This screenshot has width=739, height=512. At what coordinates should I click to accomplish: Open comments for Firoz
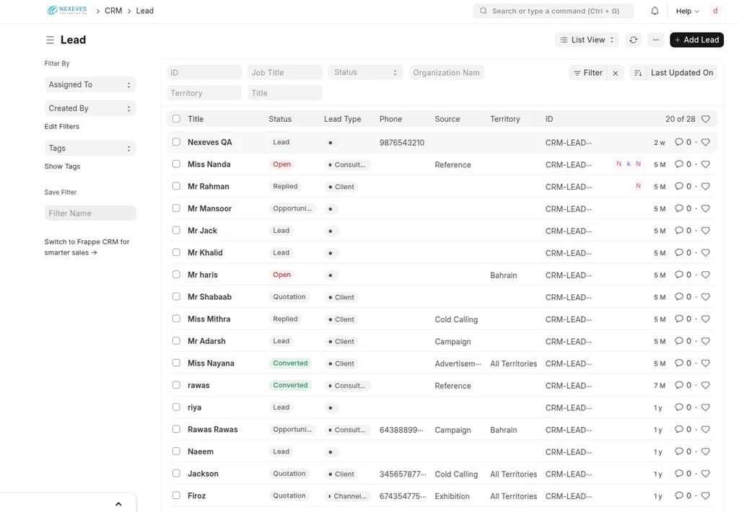pos(683,495)
